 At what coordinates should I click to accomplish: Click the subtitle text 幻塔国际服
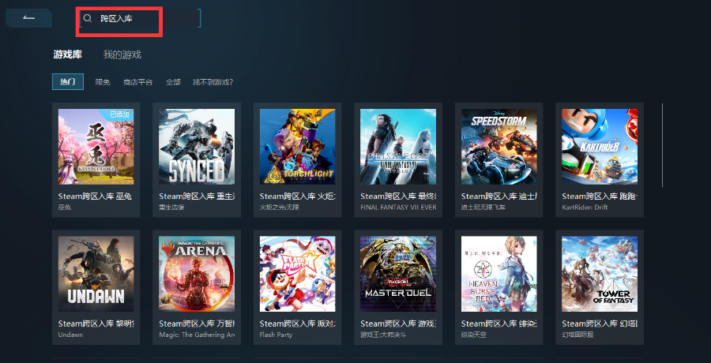[x=577, y=335]
